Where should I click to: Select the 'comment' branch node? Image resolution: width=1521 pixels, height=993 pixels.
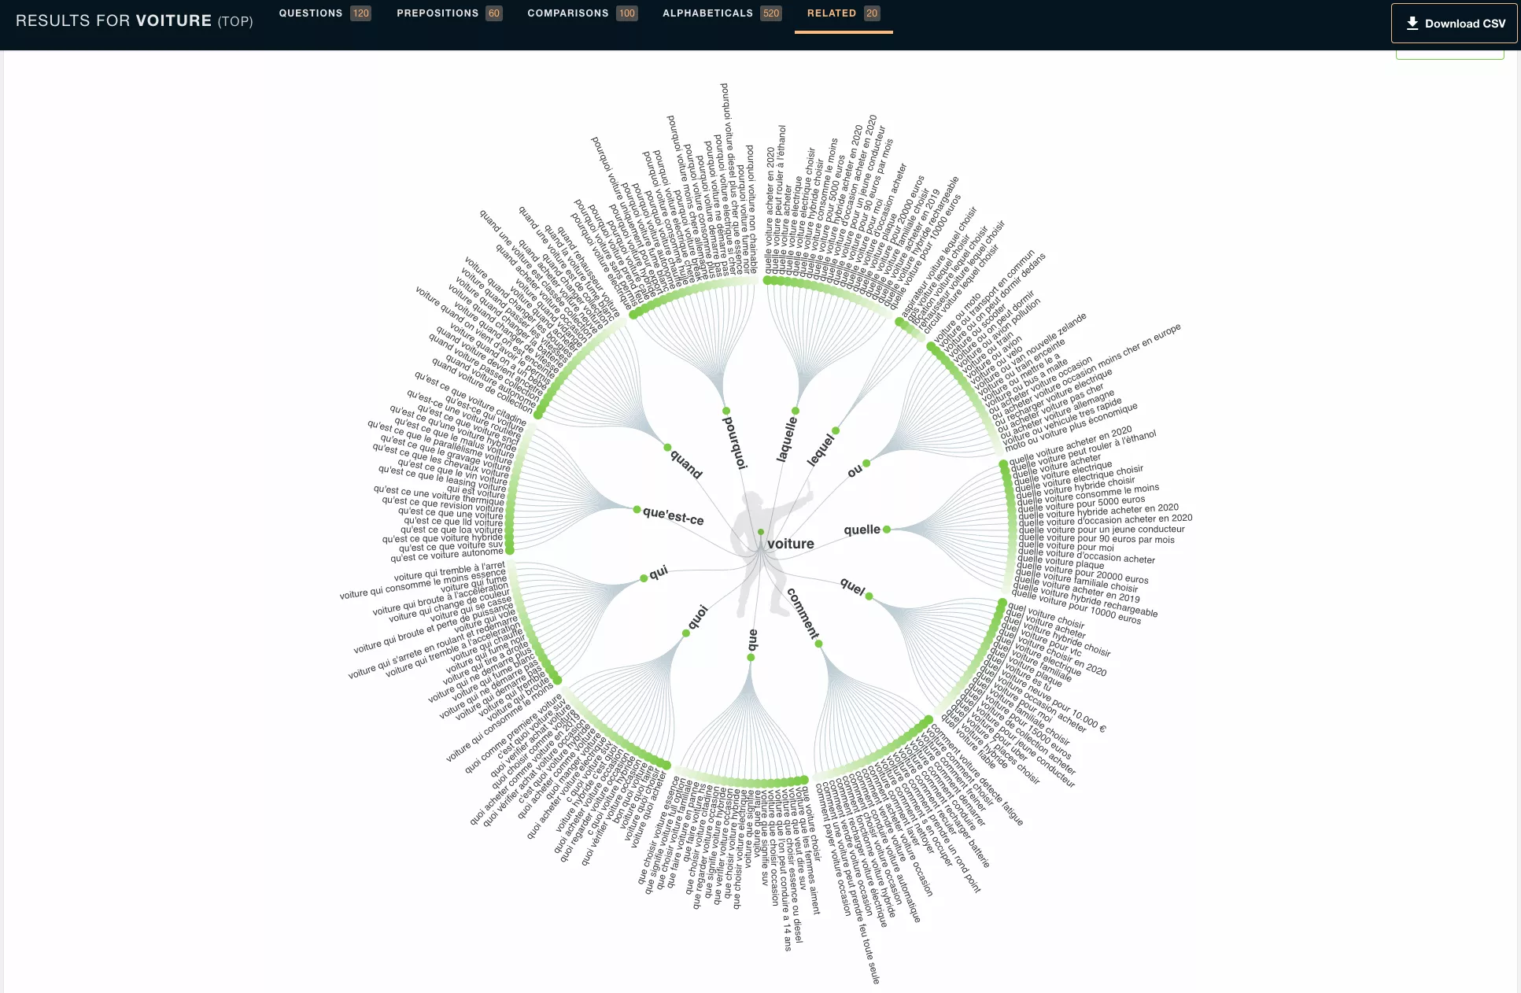(x=819, y=644)
